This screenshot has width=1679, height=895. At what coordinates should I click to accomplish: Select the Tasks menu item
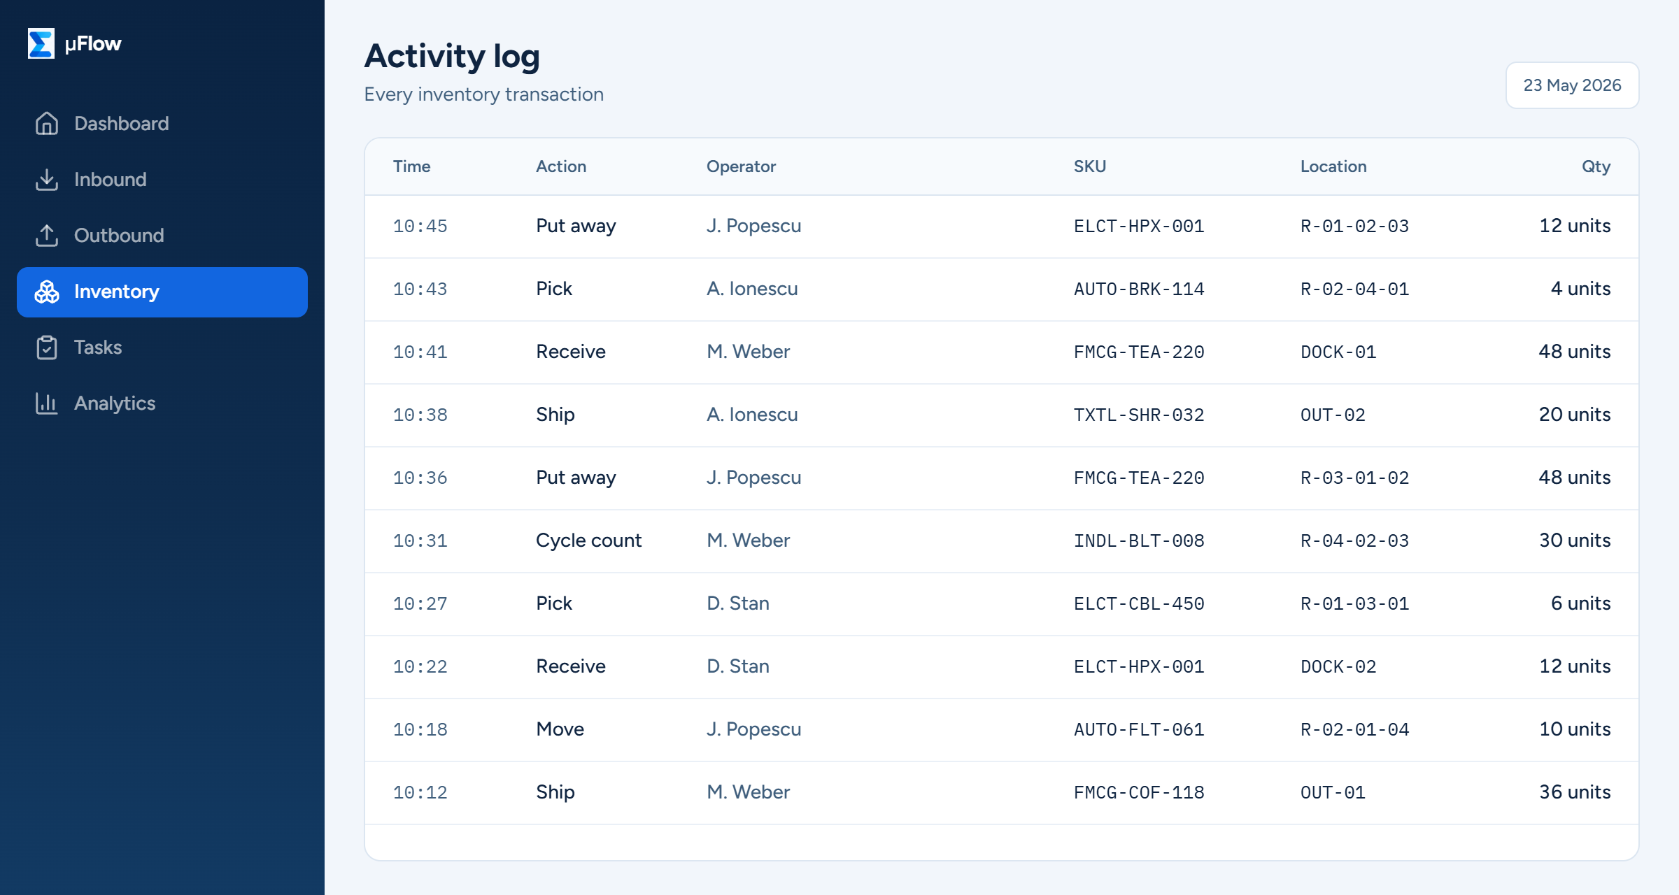[162, 348]
